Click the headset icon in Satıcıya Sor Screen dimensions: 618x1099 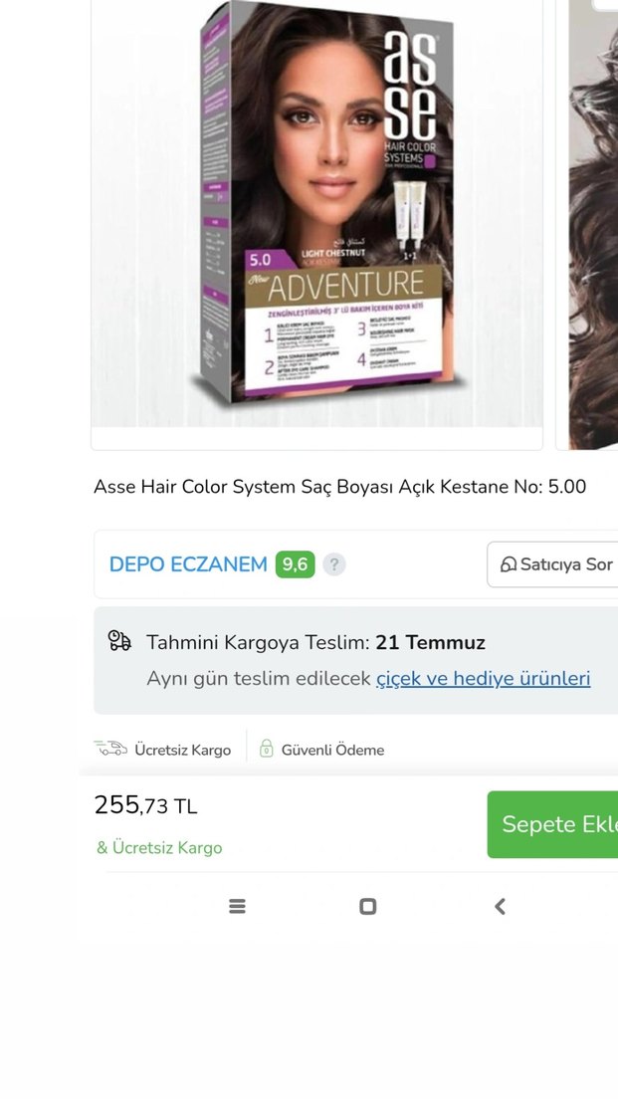pos(508,564)
